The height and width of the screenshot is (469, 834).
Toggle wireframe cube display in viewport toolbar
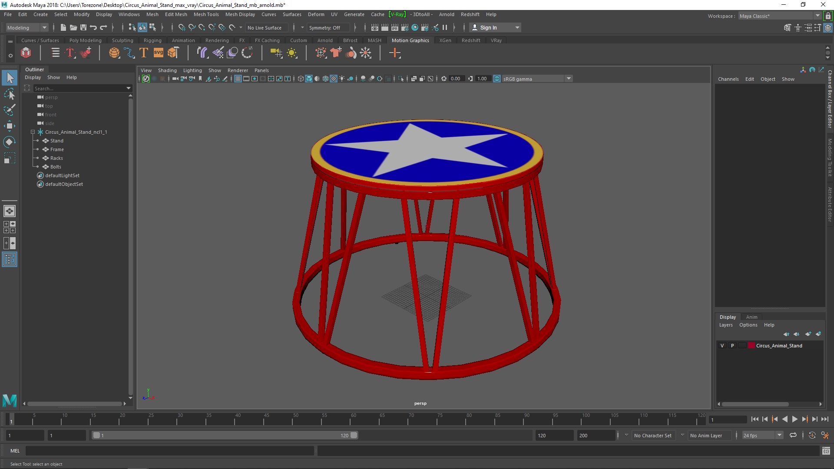(x=301, y=79)
